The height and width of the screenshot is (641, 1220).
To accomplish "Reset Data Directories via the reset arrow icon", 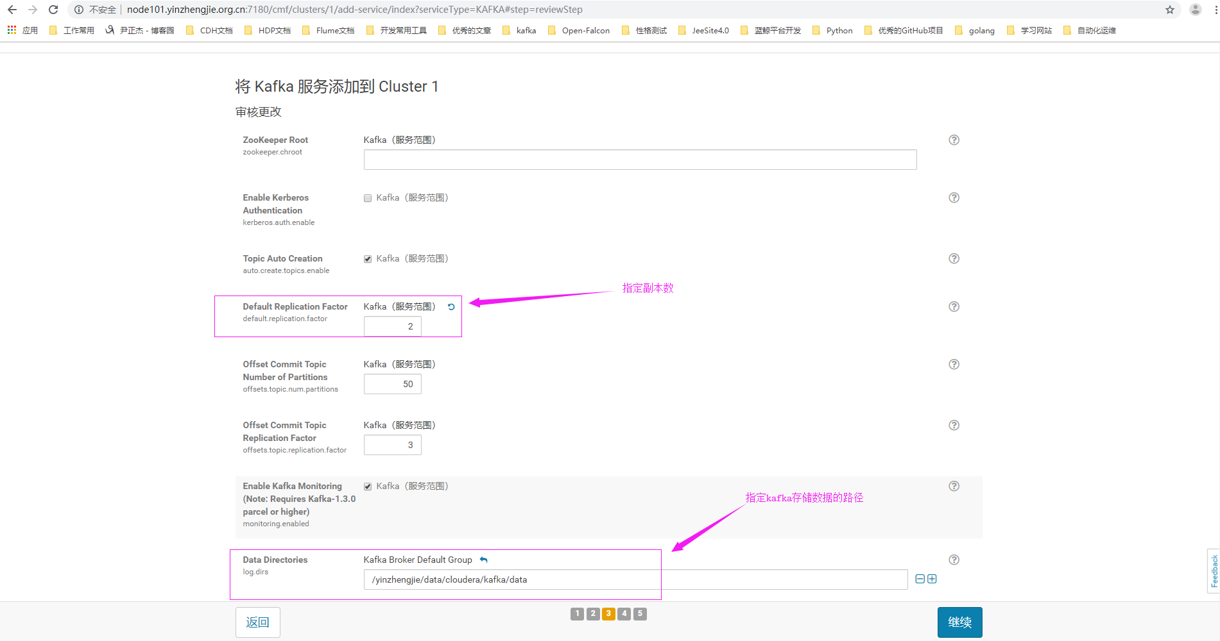I will click(x=483, y=559).
